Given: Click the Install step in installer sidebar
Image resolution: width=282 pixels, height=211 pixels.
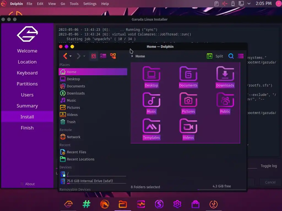Looking at the screenshot, I should coord(27,117).
